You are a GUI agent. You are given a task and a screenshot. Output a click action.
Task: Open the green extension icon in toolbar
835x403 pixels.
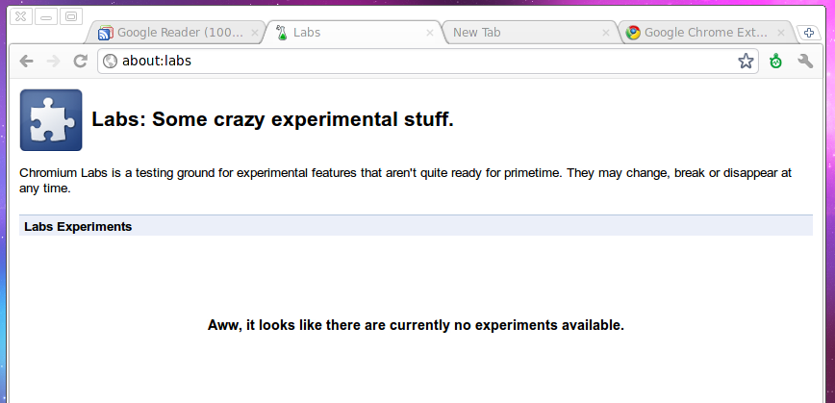775,61
